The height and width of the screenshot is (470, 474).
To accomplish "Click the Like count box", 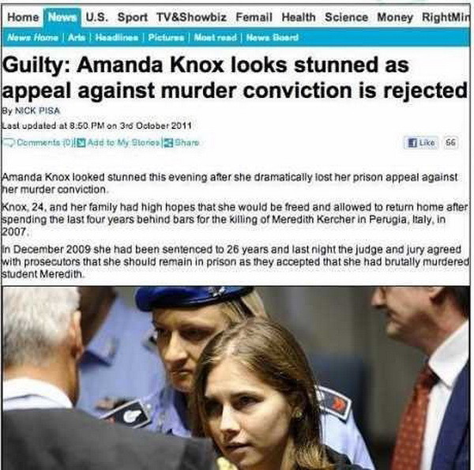I will [x=451, y=142].
